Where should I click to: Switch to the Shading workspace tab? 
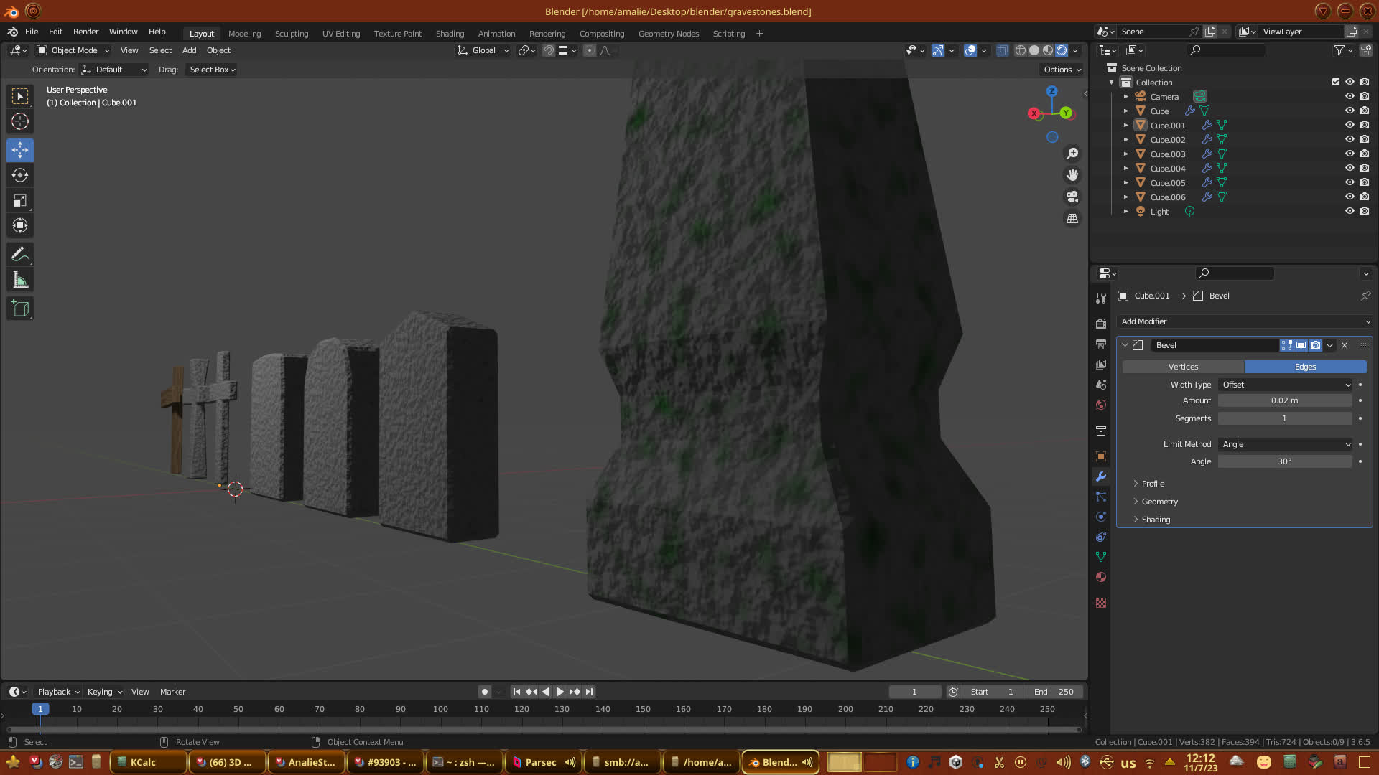tap(450, 34)
